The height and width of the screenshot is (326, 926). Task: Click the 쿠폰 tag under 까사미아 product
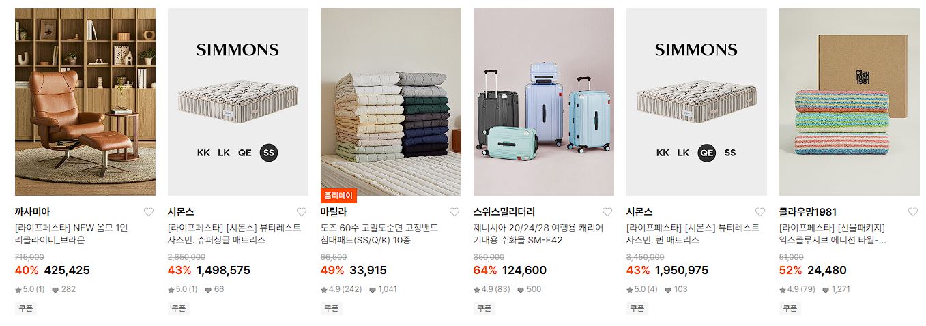(26, 308)
